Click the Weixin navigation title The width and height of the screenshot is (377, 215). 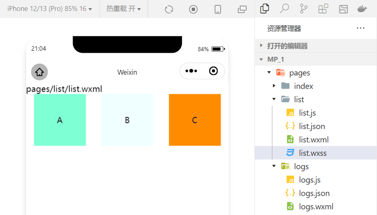tap(127, 72)
